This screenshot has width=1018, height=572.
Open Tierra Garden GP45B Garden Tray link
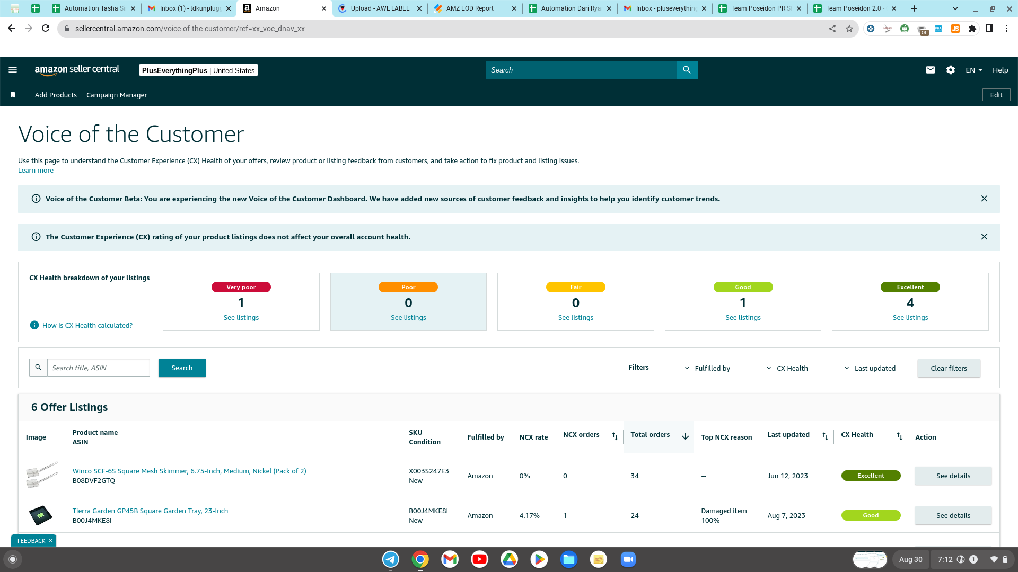[150, 511]
